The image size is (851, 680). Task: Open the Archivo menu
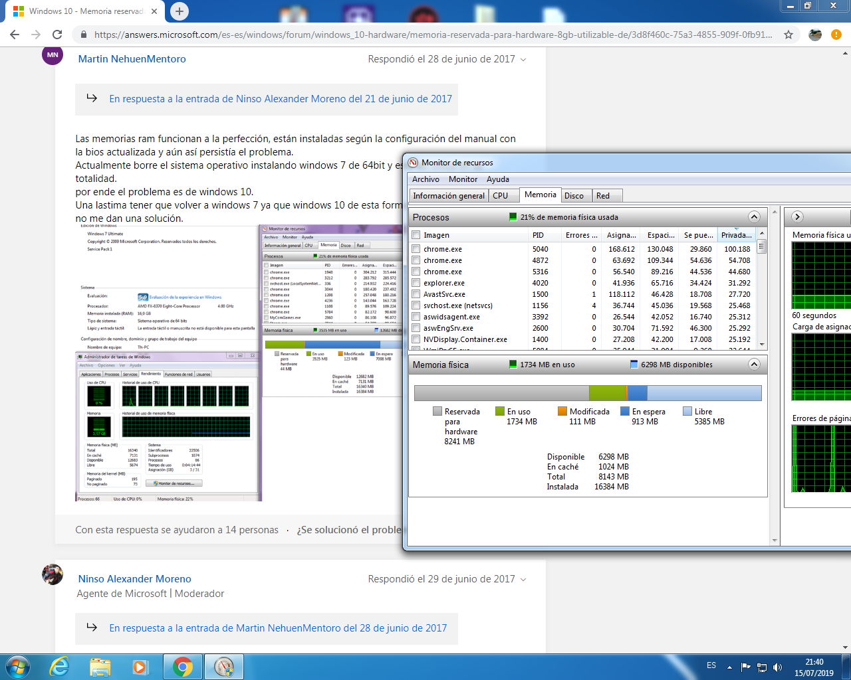tap(425, 179)
